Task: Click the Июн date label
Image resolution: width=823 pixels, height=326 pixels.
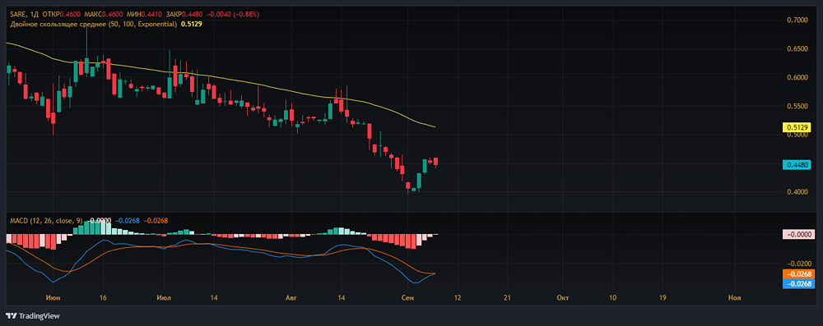Action: [53, 298]
